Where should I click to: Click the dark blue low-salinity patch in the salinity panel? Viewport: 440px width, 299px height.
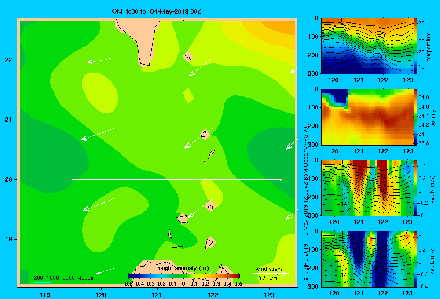(340, 97)
